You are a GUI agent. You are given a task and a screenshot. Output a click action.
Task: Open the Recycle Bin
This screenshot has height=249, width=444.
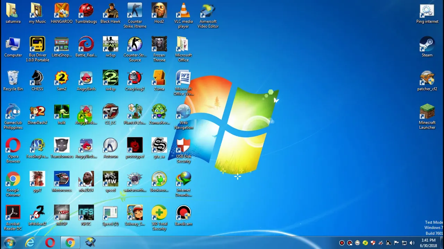point(13,81)
